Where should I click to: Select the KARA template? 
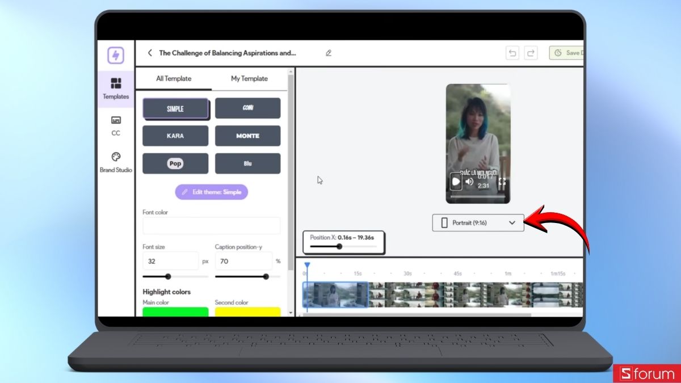click(x=175, y=136)
